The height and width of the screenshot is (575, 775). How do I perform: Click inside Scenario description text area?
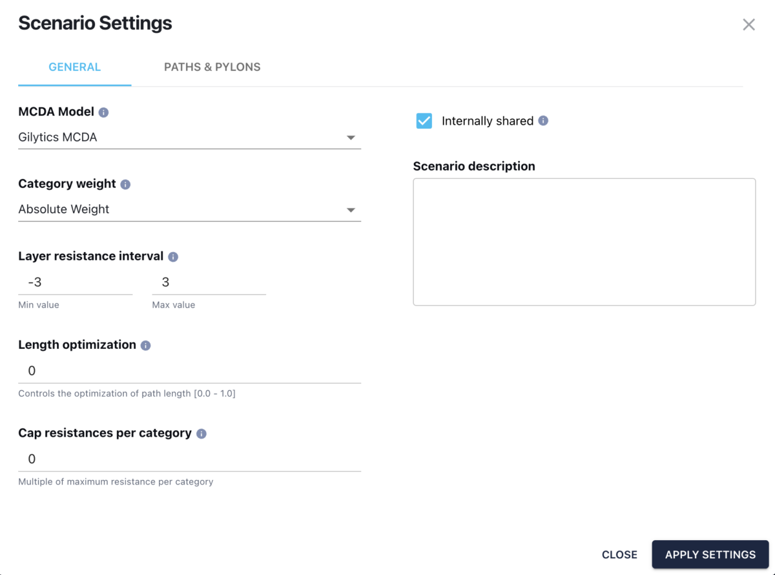[584, 242]
